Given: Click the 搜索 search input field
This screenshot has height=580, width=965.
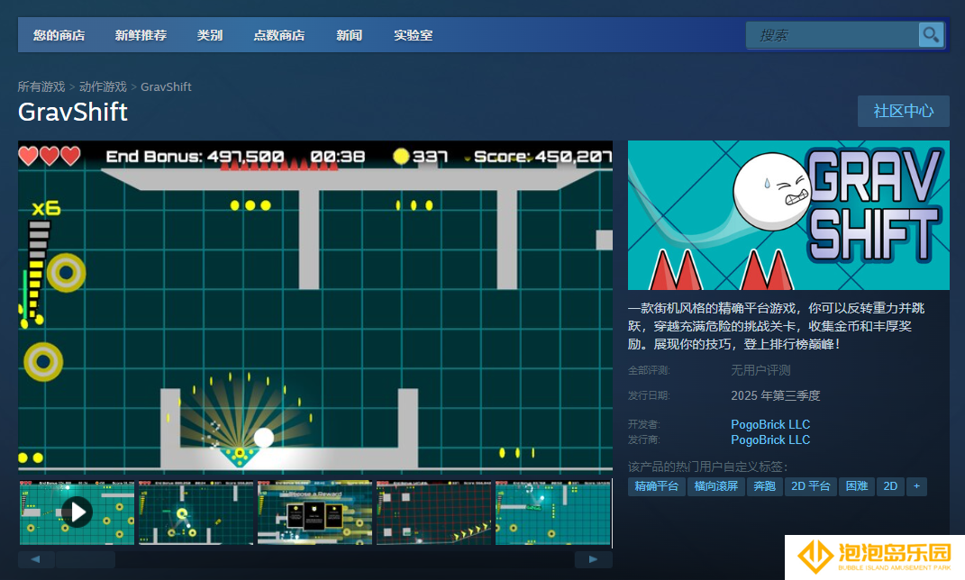Looking at the screenshot, I should 833,35.
